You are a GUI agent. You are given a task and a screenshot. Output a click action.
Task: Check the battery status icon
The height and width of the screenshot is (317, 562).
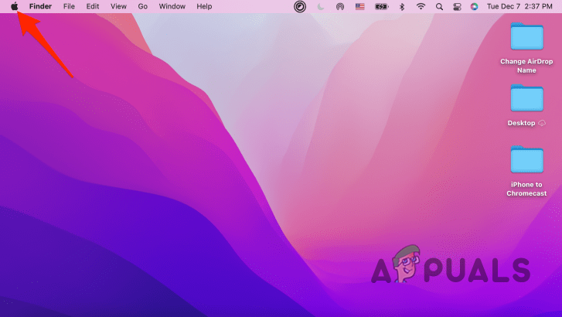pyautogui.click(x=381, y=6)
